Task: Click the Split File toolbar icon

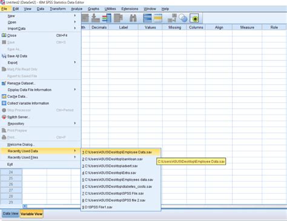Action: point(172,18)
